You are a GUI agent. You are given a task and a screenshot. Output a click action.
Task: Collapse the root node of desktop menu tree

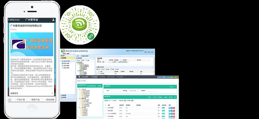click(77, 62)
